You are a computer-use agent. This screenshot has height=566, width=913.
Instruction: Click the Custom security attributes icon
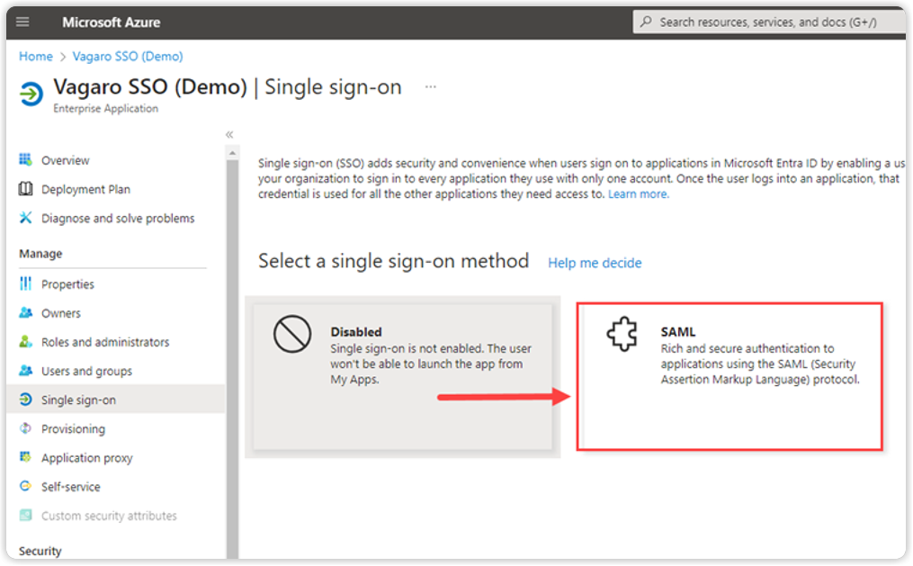click(25, 516)
